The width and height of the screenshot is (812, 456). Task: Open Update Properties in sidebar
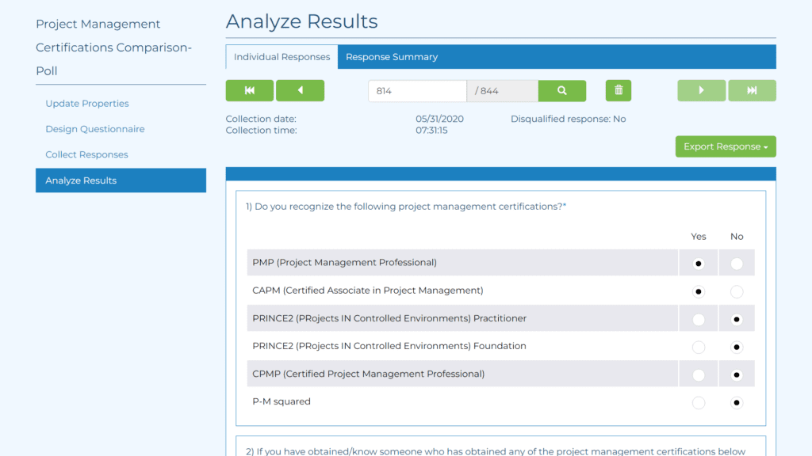coord(87,104)
